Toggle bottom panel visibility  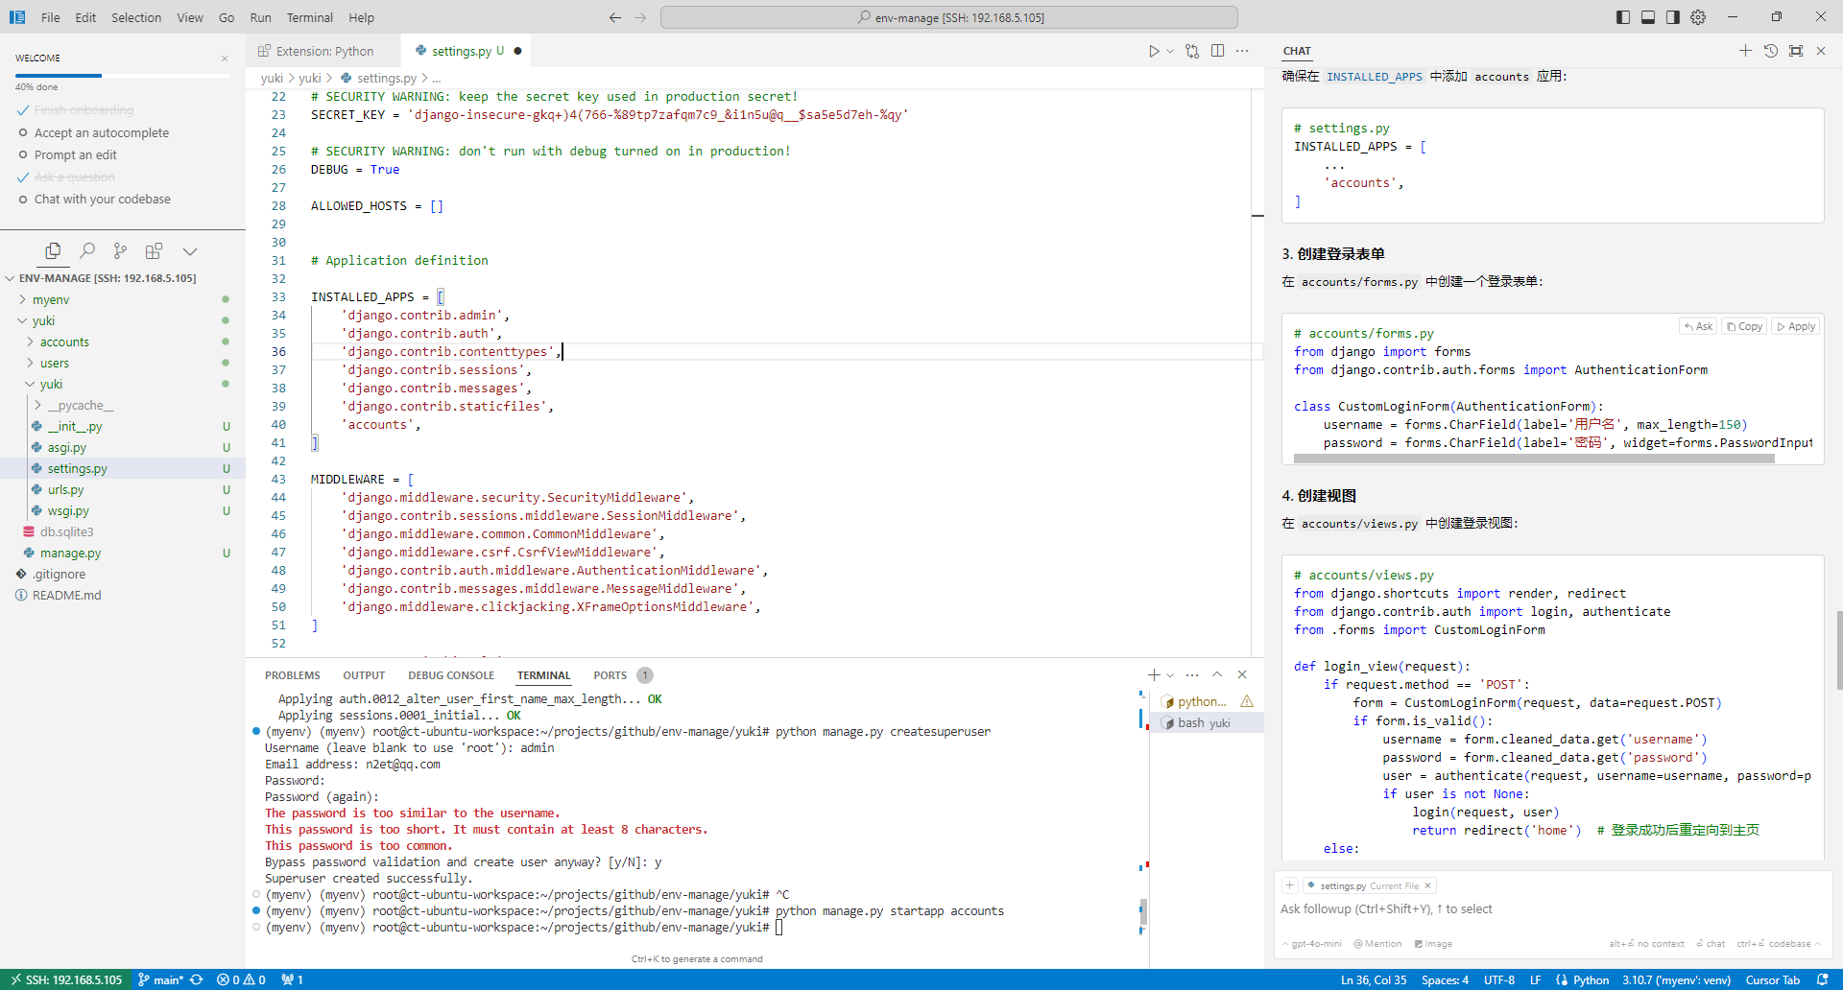tap(1648, 17)
